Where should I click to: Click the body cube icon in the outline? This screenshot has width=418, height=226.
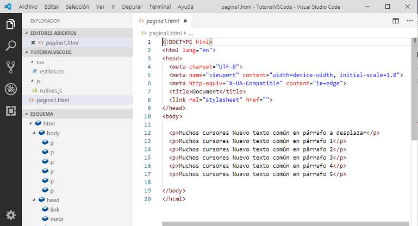tap(42, 133)
